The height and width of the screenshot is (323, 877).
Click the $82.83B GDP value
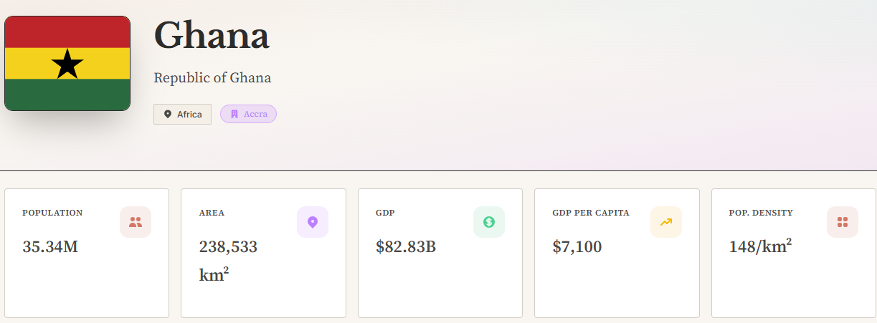[x=406, y=247]
